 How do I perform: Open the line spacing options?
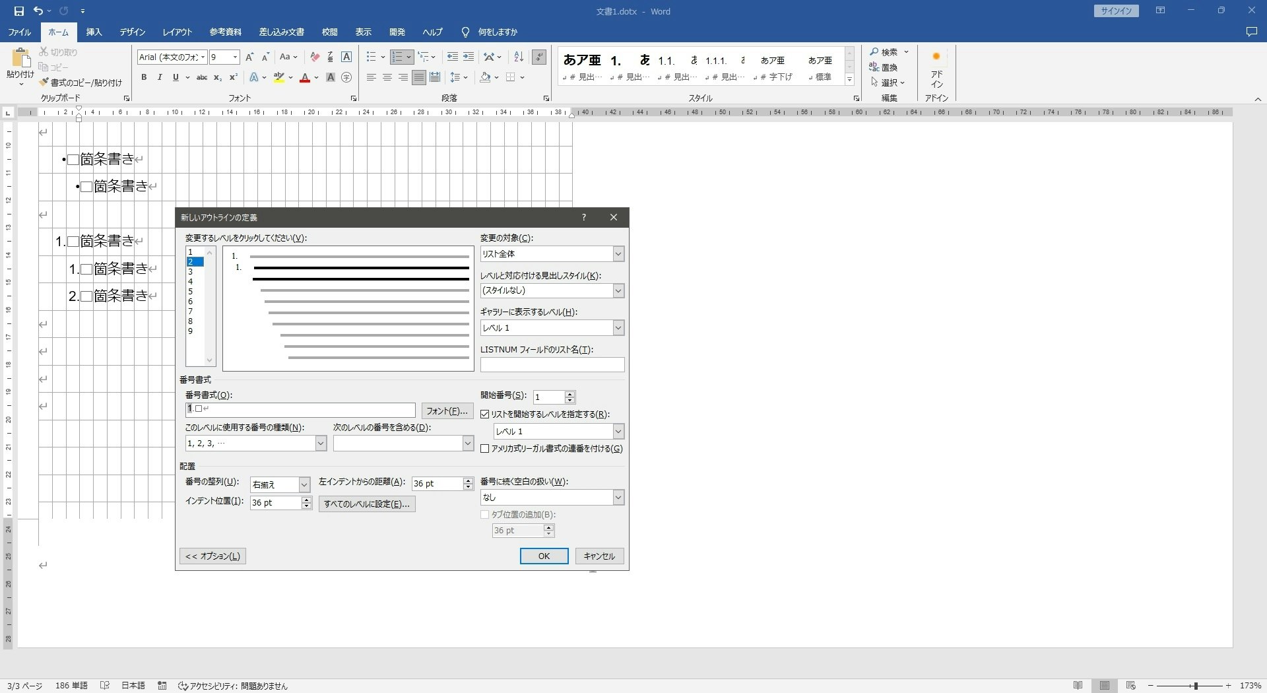click(x=455, y=77)
